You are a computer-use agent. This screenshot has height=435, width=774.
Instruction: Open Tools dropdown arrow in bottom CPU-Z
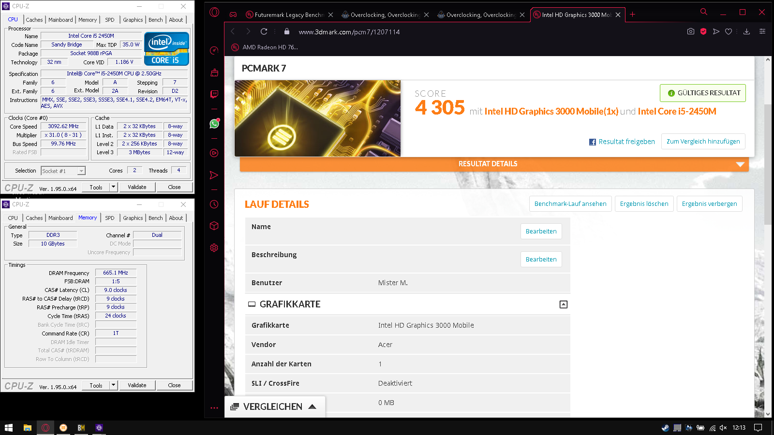[113, 385]
